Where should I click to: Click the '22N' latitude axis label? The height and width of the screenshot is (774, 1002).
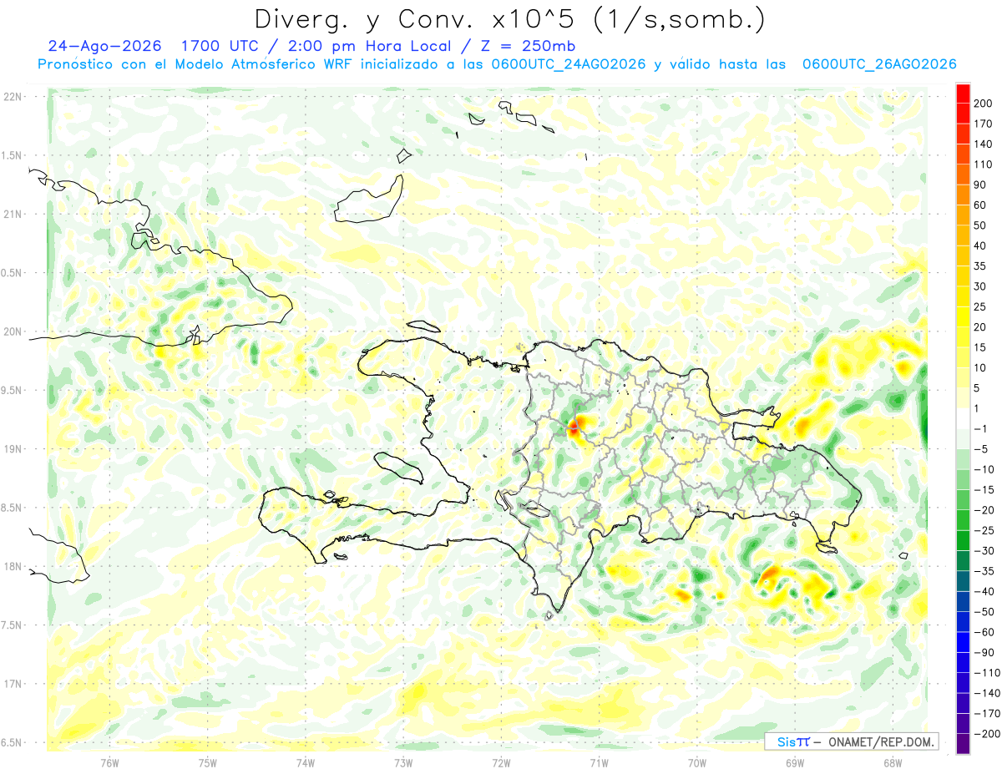tap(13, 97)
